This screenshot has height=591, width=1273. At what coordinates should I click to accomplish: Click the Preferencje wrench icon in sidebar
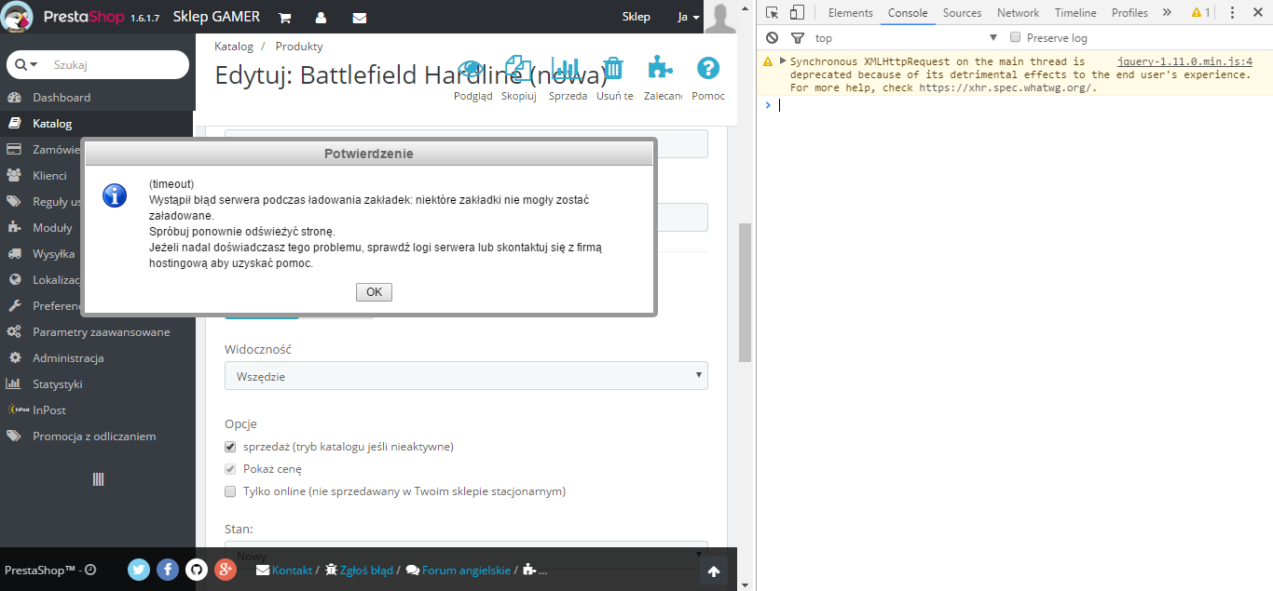(x=14, y=305)
